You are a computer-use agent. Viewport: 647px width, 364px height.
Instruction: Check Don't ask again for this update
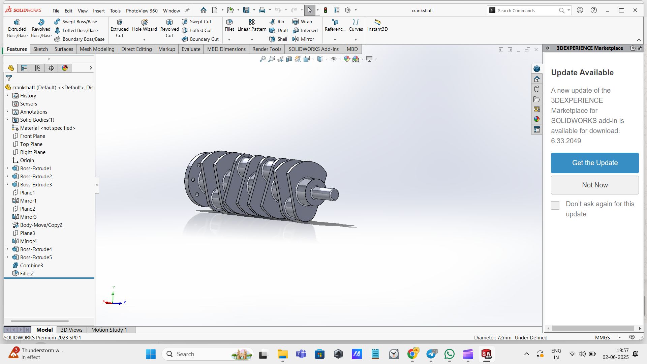[x=555, y=205]
